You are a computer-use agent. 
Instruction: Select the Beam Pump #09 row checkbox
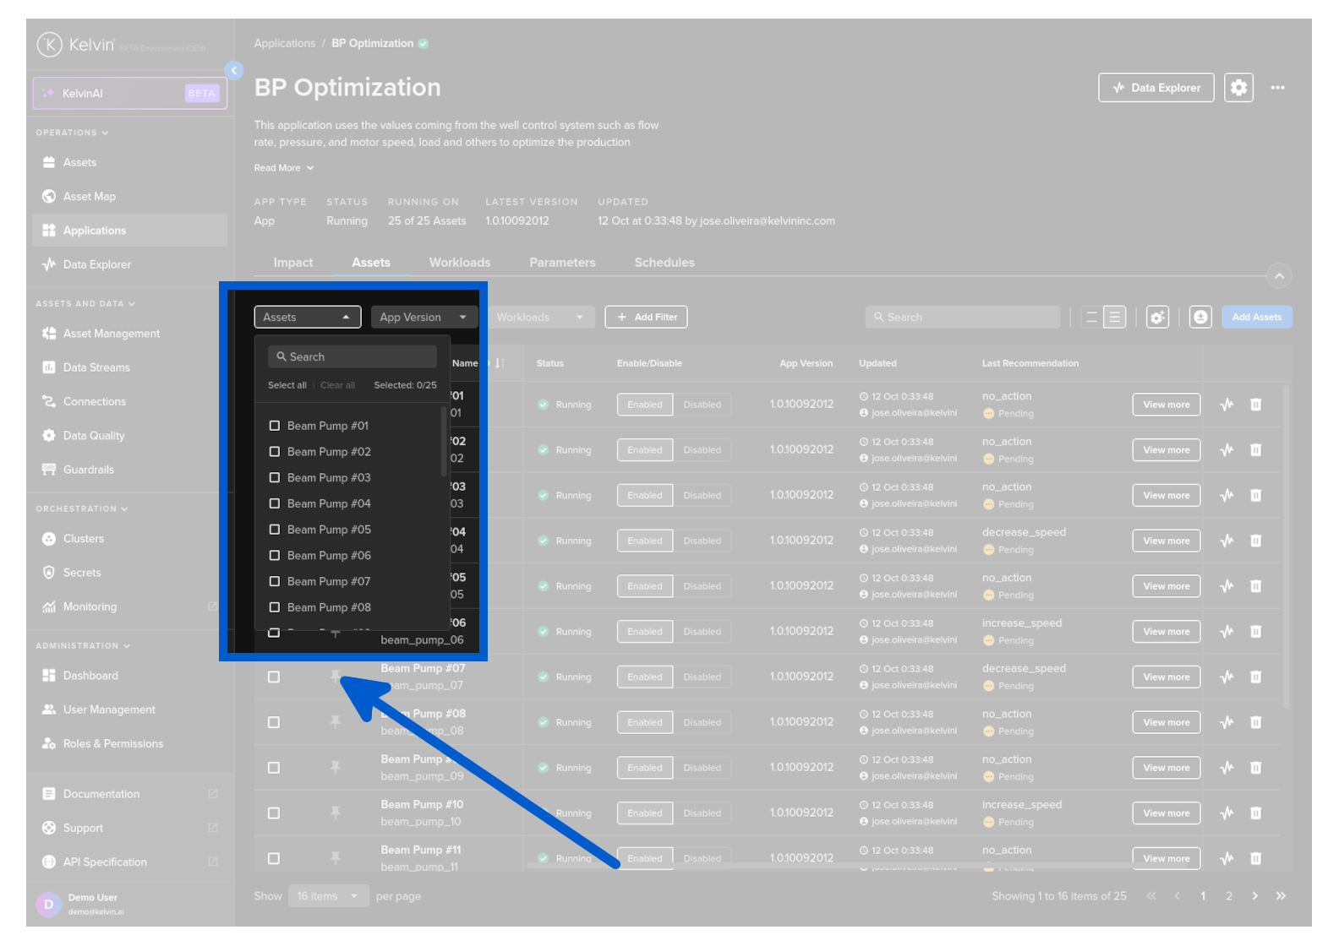pos(274,768)
